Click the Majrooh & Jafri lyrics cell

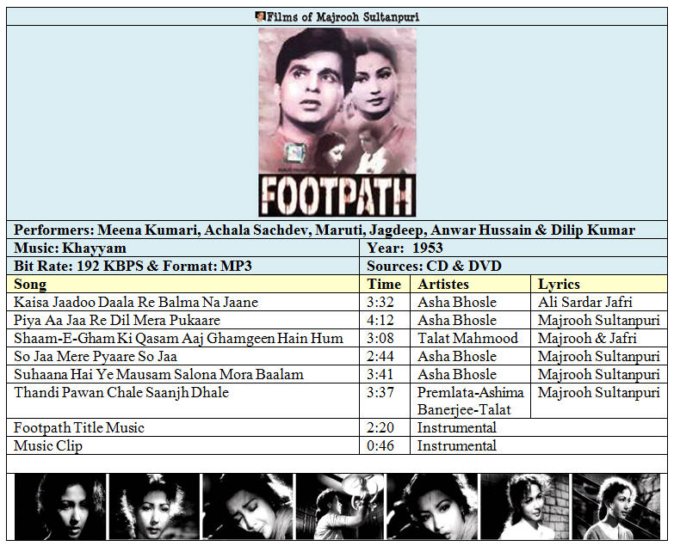[x=599, y=338]
